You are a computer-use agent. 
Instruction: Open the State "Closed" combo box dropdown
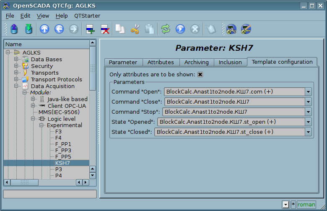pyautogui.click(x=308, y=132)
